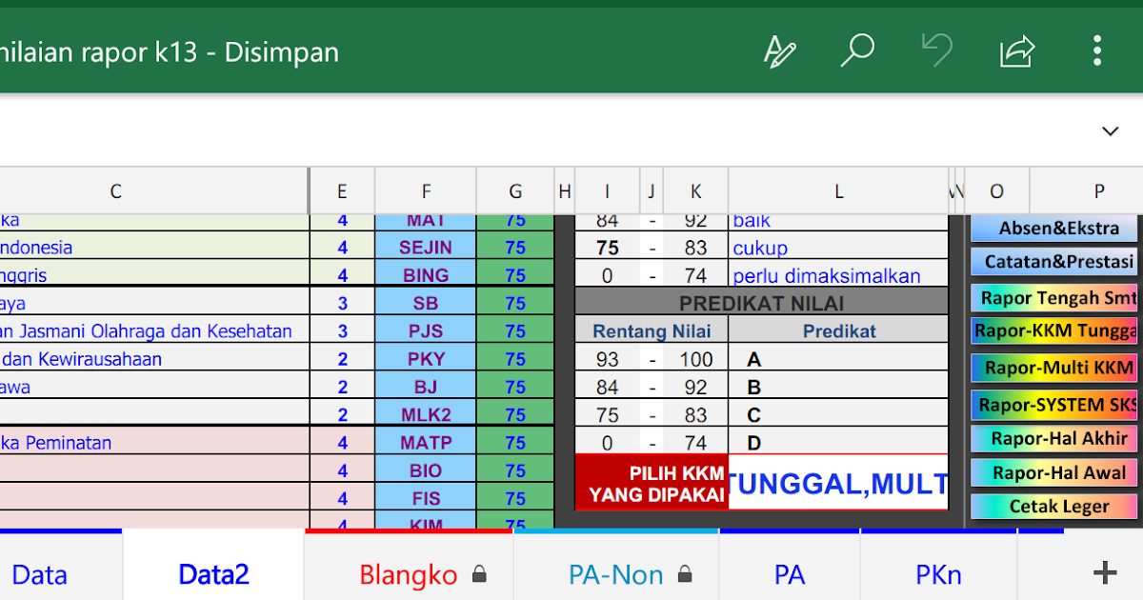Open the search icon in the toolbar
The width and height of the screenshot is (1143, 600).
coord(857,51)
